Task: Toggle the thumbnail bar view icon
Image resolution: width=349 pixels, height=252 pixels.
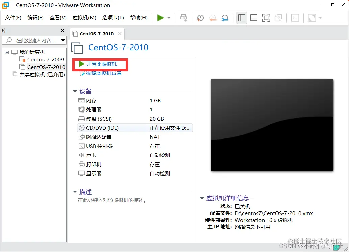Action: point(254,18)
